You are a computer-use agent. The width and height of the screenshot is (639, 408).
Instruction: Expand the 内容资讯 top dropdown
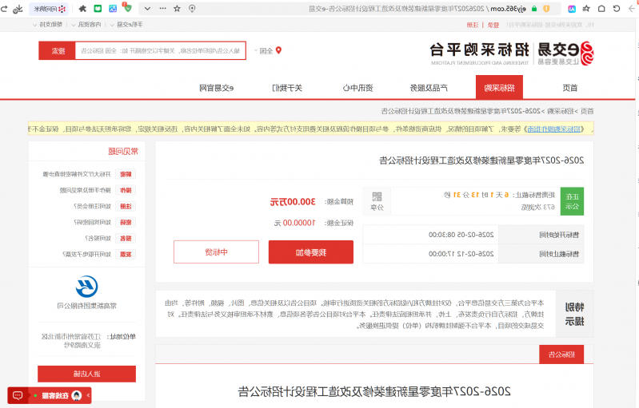[x=86, y=25]
